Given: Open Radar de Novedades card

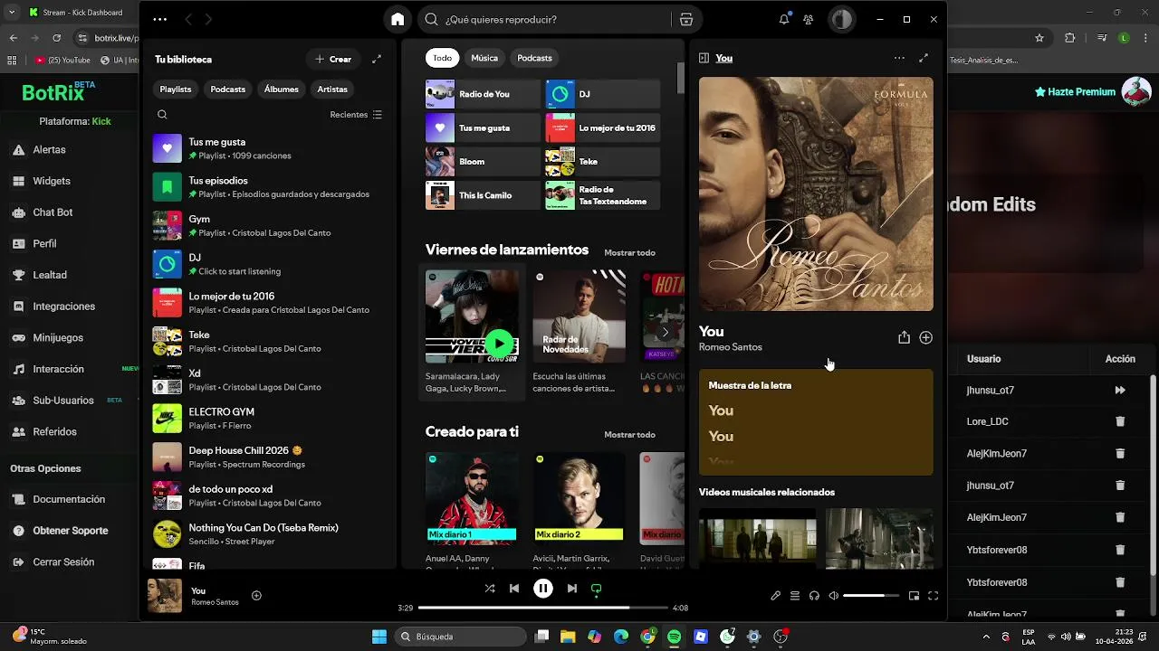Looking at the screenshot, I should tap(579, 332).
